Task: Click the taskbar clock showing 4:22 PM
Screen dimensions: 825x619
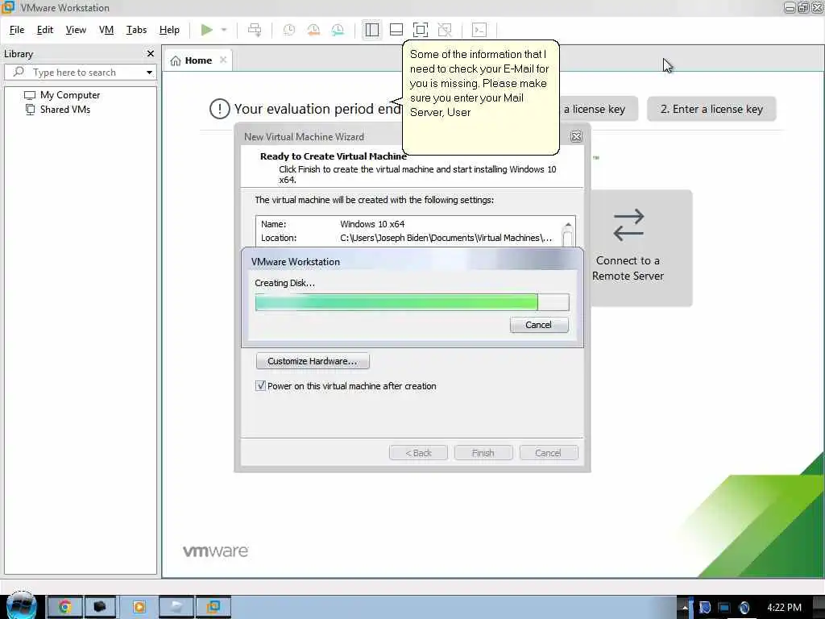Action: [x=784, y=608]
